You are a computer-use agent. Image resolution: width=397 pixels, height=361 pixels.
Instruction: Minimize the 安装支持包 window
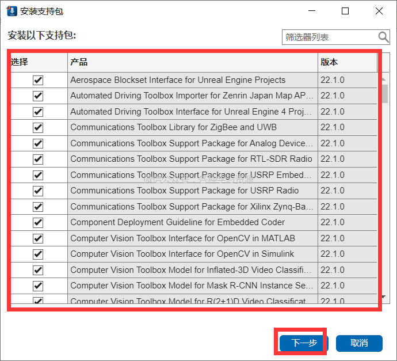coord(312,11)
